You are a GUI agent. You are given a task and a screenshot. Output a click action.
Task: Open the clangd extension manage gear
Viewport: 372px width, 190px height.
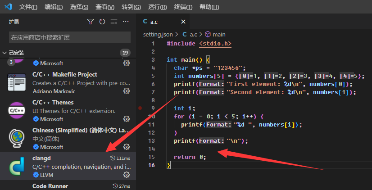coord(127,175)
